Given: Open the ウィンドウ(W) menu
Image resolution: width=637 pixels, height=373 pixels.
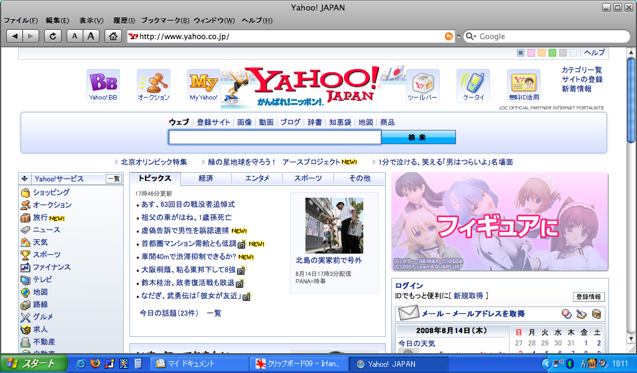Looking at the screenshot, I should [x=214, y=21].
